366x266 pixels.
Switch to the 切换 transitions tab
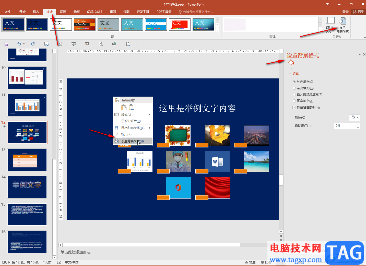tap(63, 12)
